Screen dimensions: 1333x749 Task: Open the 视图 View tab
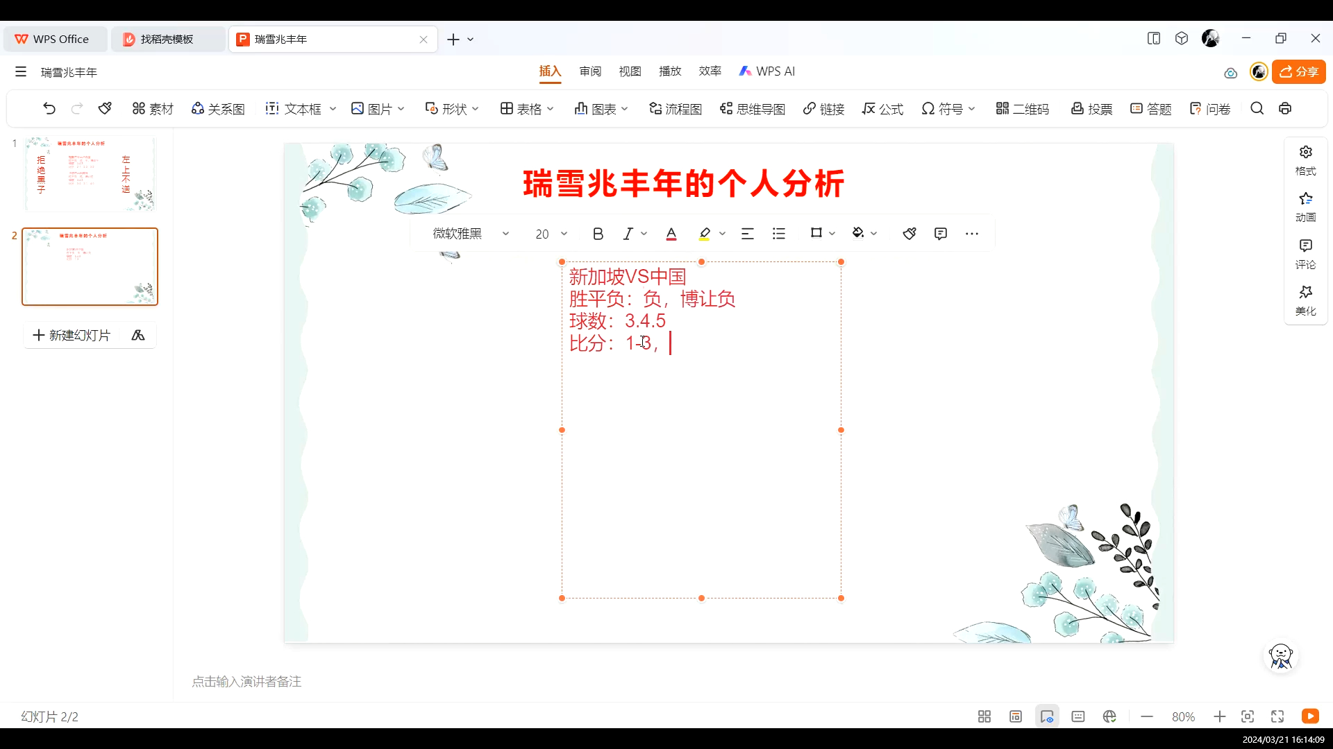[x=630, y=71]
